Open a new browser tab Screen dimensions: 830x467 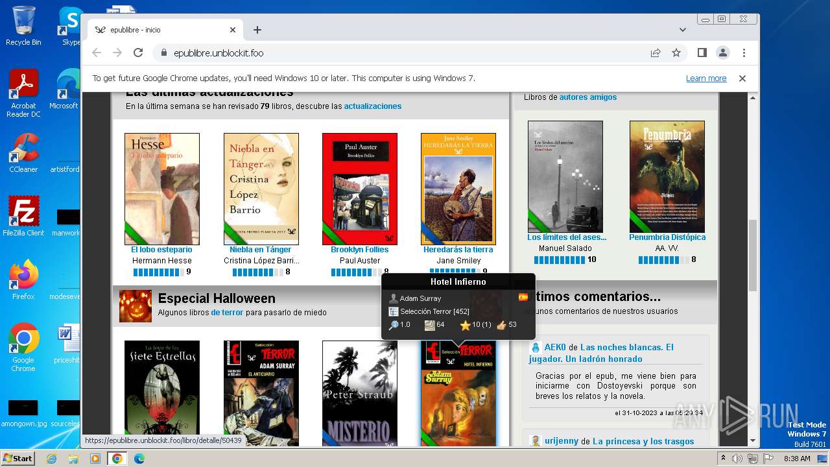tap(257, 30)
